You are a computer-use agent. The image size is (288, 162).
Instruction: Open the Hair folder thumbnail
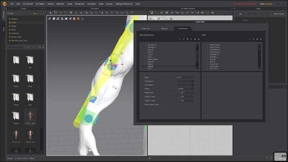[x=30, y=60]
